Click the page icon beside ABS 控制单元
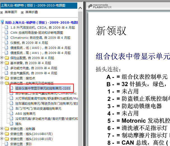Screen dimensions: 170x146 coord(11,113)
